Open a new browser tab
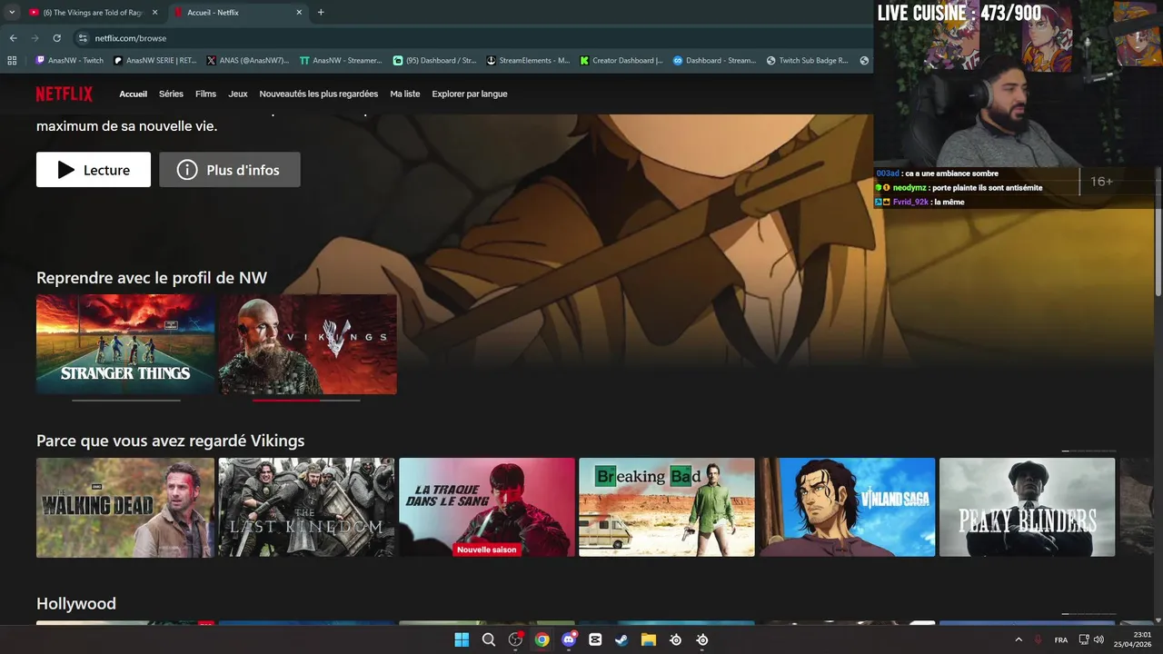 coord(321,12)
